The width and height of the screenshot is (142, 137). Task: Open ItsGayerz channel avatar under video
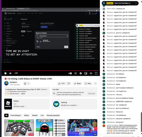(6, 83)
